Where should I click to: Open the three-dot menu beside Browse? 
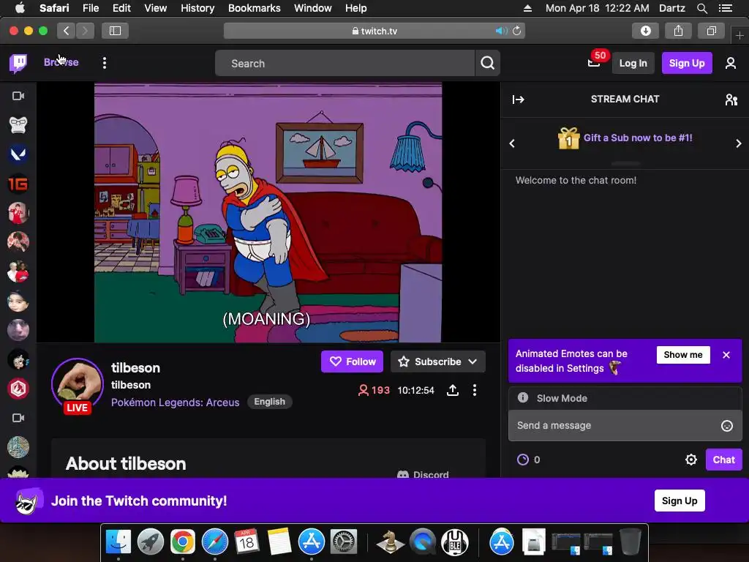(x=104, y=63)
